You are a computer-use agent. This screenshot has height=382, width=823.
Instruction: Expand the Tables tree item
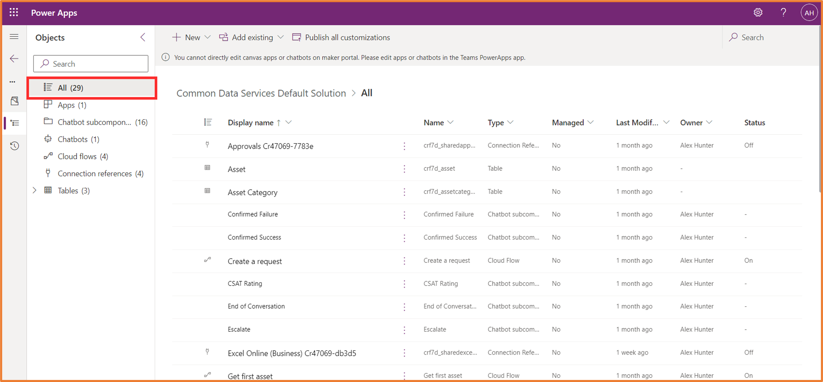35,190
